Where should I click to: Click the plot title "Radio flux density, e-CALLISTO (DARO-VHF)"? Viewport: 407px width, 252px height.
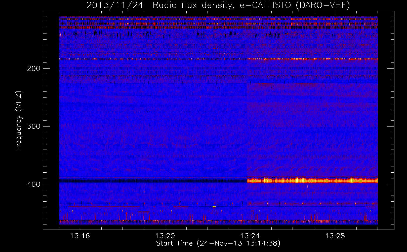251,5
